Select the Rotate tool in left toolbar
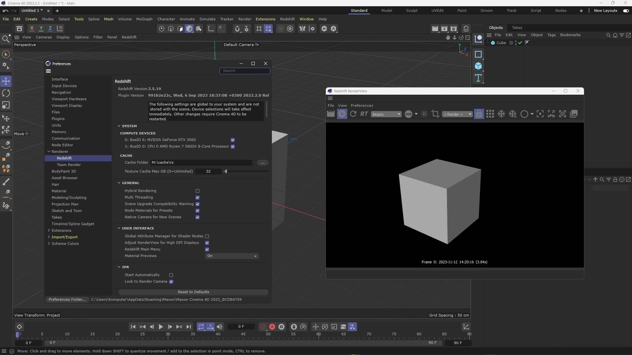Viewport: 632px width, 355px height. pyautogui.click(x=6, y=93)
